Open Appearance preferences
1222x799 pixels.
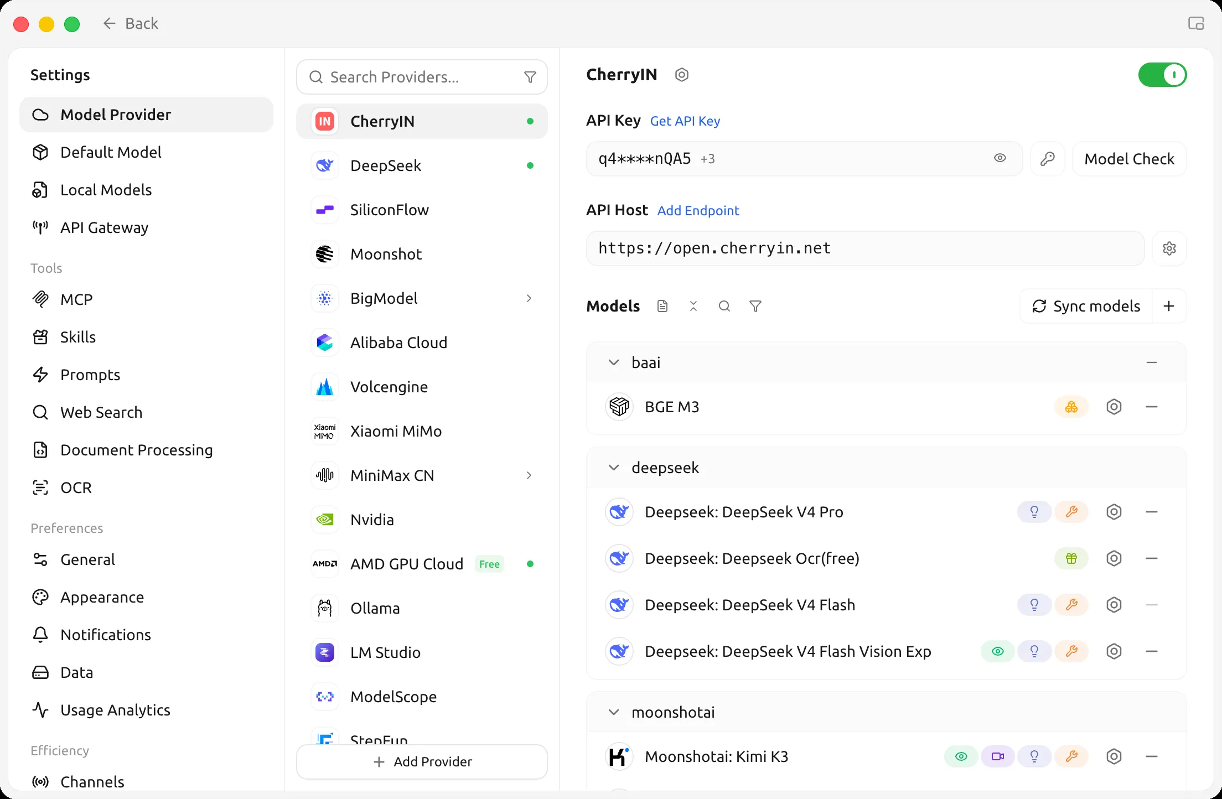[146, 597]
